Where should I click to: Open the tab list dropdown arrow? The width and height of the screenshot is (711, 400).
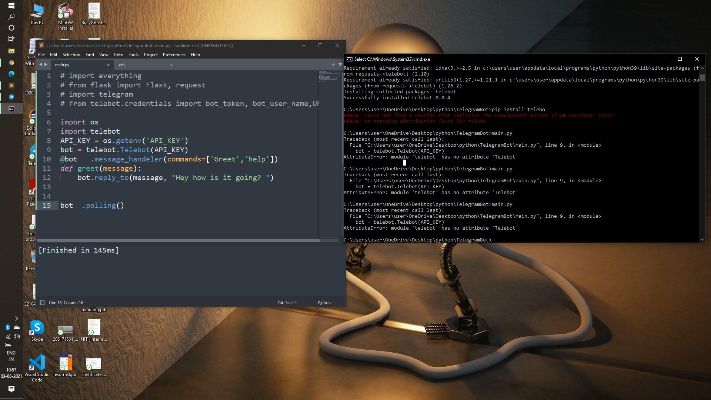(x=340, y=64)
